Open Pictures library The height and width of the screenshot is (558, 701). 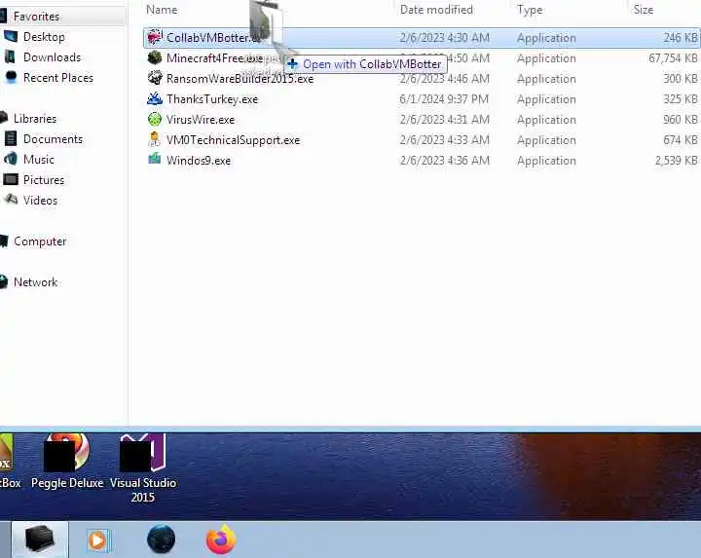[44, 180]
